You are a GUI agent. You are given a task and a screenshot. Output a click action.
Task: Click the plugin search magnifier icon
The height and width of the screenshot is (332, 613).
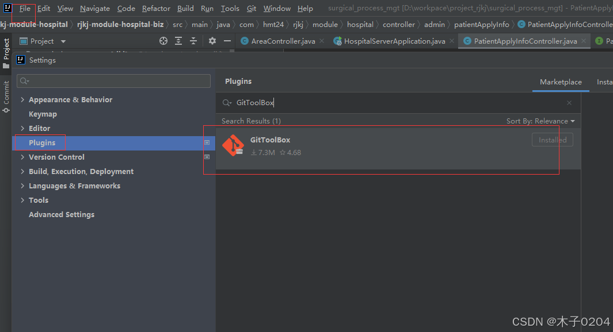tap(227, 103)
